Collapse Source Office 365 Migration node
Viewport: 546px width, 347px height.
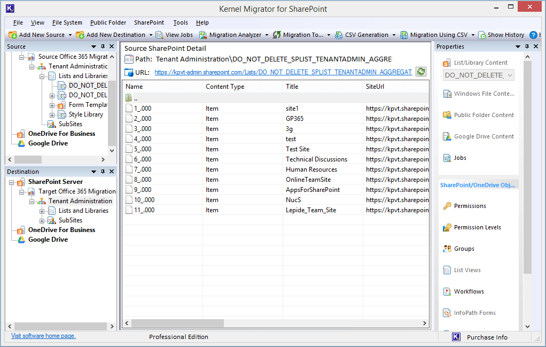pyautogui.click(x=21, y=57)
